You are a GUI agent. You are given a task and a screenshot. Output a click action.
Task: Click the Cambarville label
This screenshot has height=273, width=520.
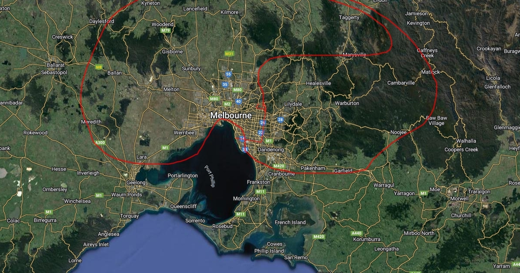pyautogui.click(x=401, y=83)
